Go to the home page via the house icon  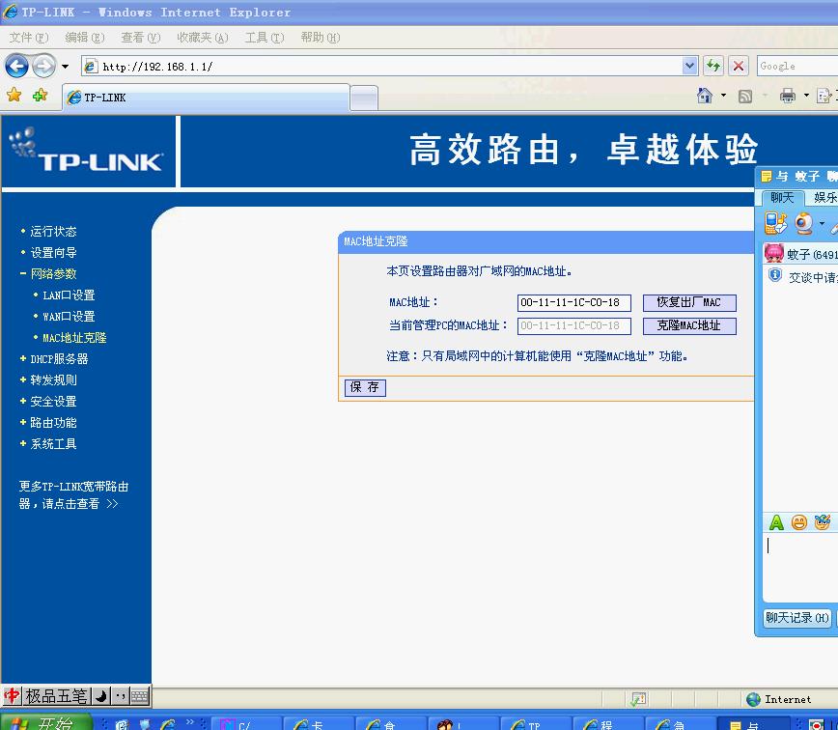705,96
